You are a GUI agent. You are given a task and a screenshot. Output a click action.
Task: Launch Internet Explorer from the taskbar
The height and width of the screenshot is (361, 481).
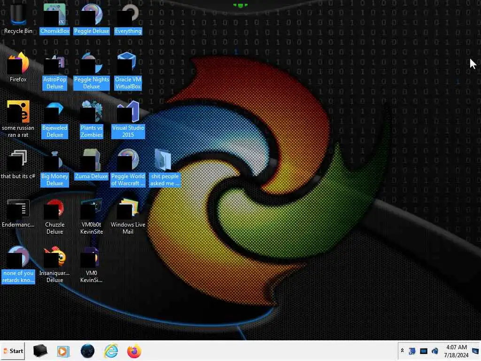tap(111, 351)
